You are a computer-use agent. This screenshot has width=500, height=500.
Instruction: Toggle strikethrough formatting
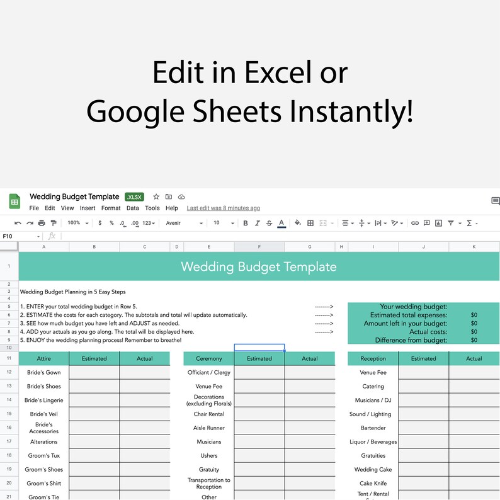(x=269, y=223)
